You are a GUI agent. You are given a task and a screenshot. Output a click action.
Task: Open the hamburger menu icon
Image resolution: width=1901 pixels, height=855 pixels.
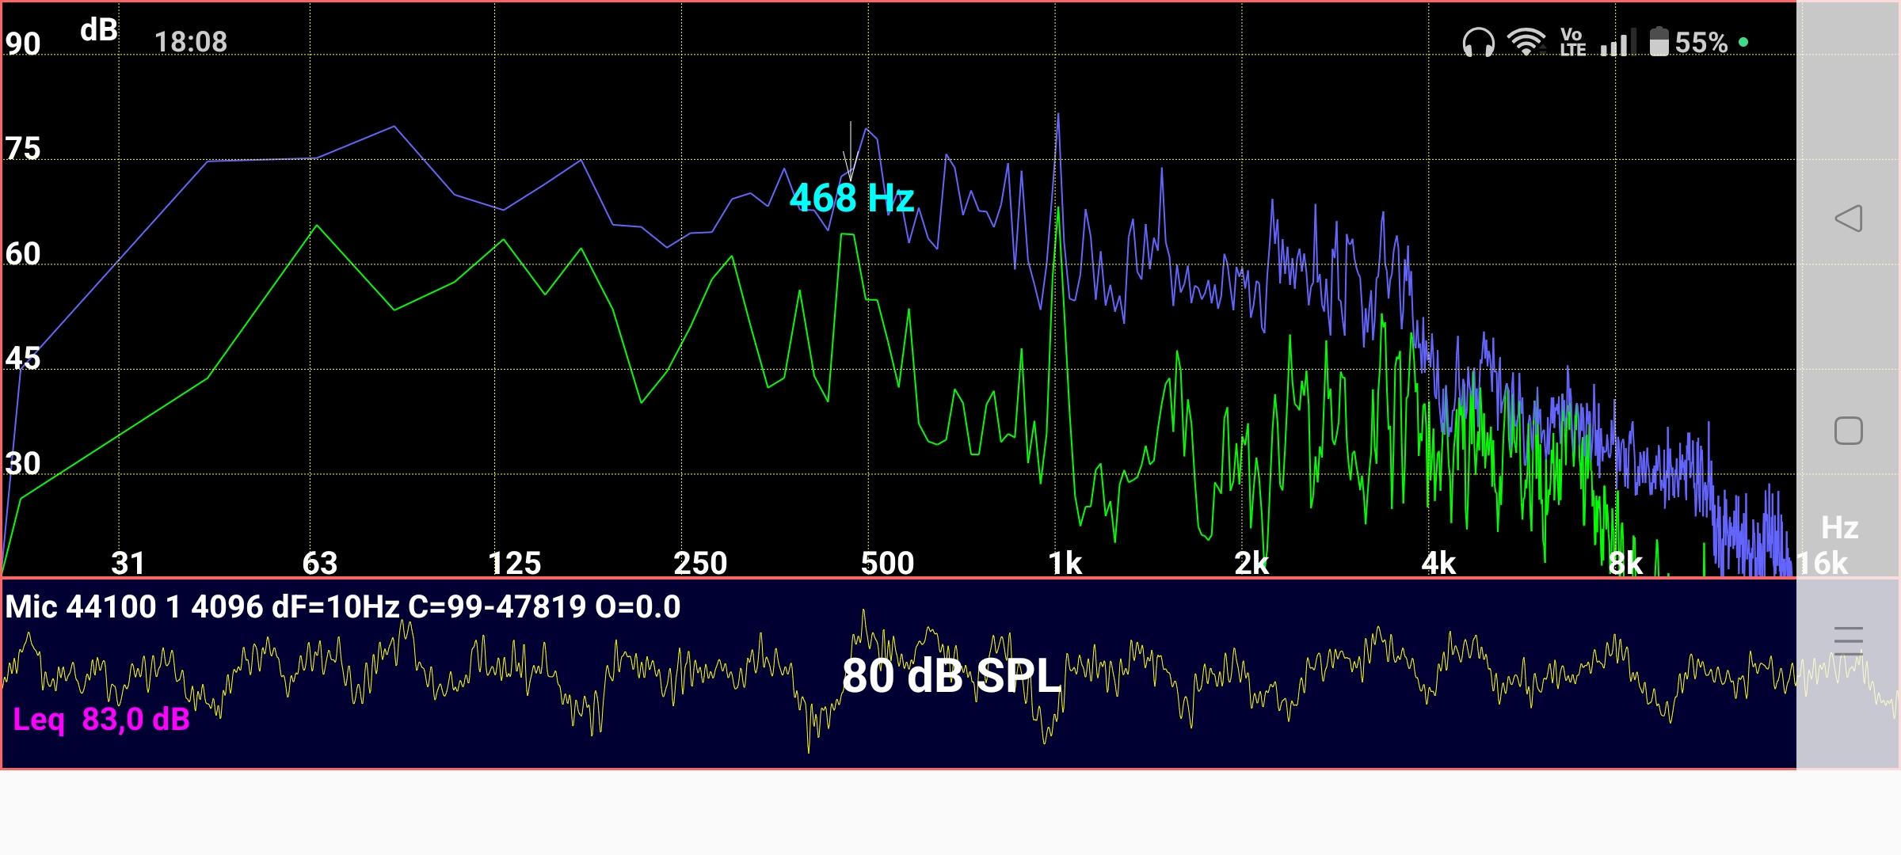pos(1848,640)
